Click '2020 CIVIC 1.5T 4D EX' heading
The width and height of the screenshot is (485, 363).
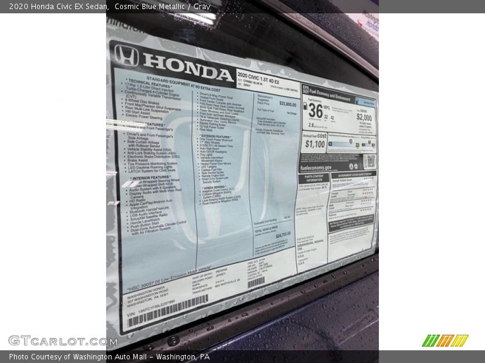[x=258, y=79]
